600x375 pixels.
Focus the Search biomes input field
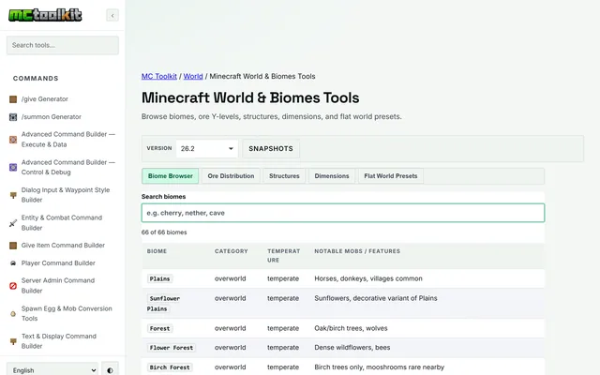click(343, 213)
